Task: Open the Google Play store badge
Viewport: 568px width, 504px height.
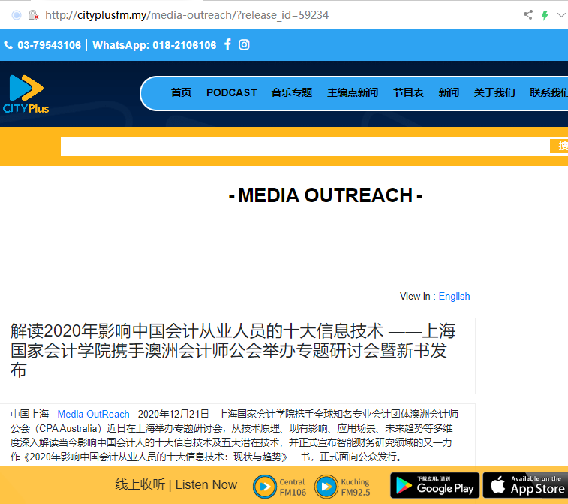Action: [434, 485]
